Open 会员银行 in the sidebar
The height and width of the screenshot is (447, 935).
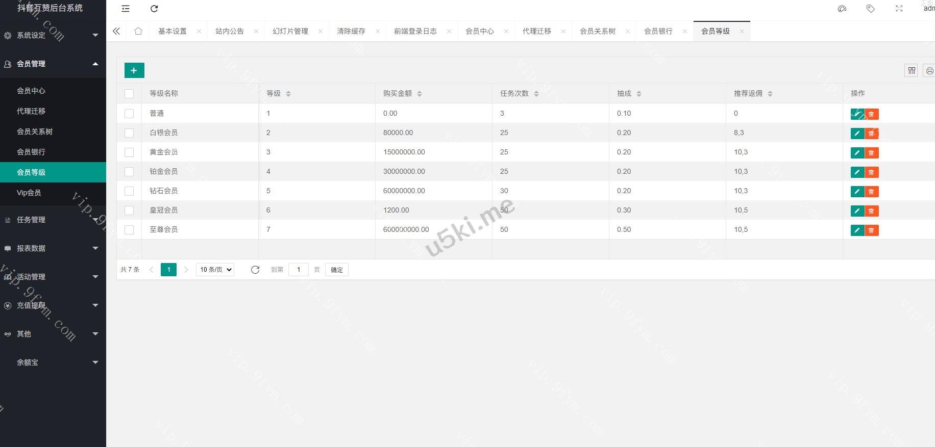click(31, 152)
